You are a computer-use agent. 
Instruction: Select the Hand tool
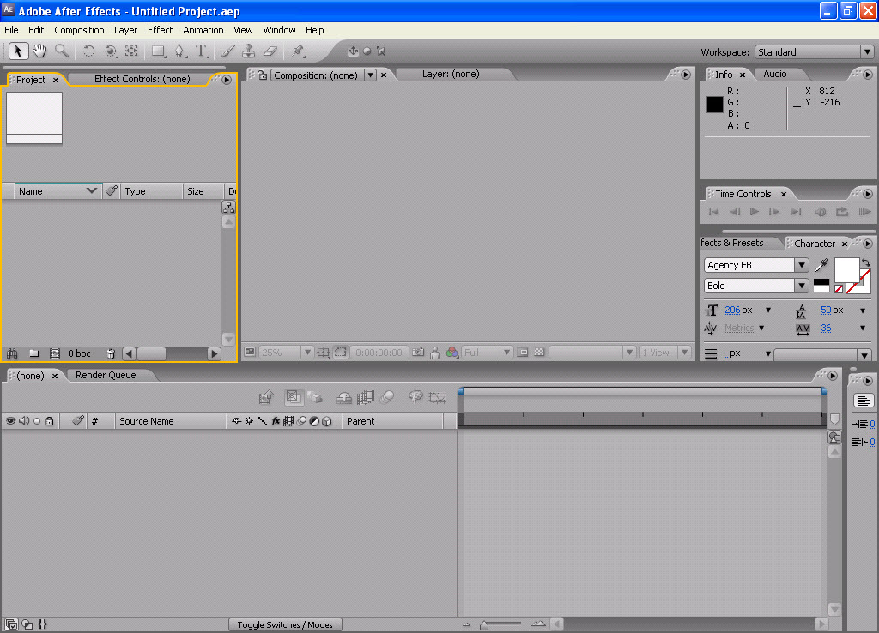[39, 51]
